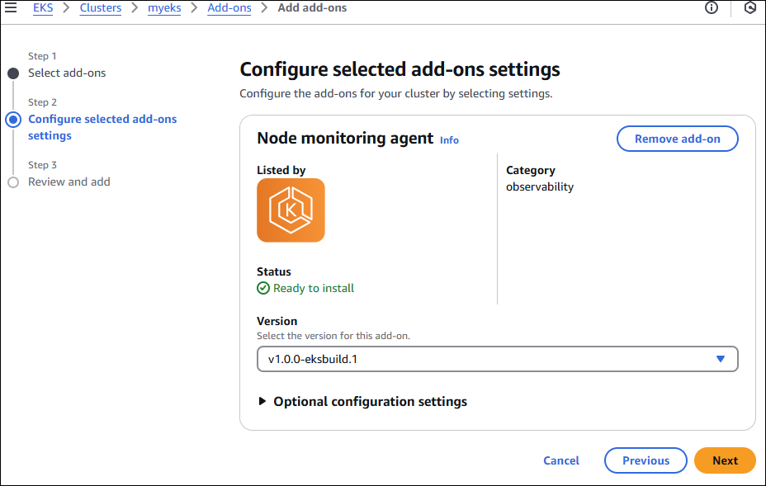Click the 'observability' category value

click(x=540, y=186)
